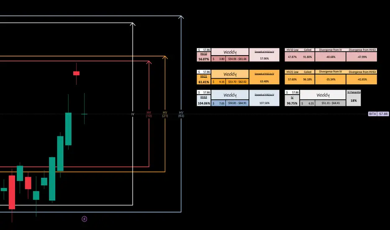Click the HV (63) range label

pos(181,114)
